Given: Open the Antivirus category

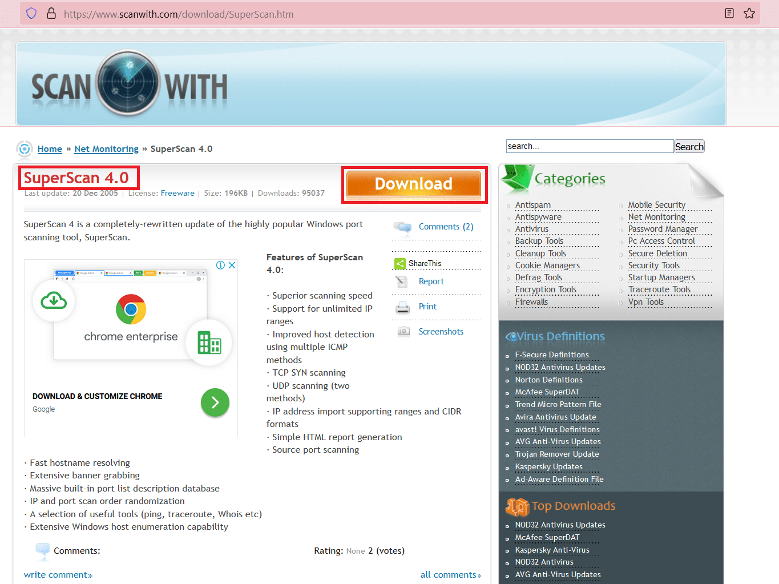Looking at the screenshot, I should point(532,229).
